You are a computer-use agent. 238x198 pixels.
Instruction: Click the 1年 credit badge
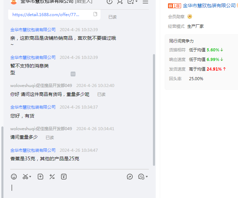coord(175,6)
